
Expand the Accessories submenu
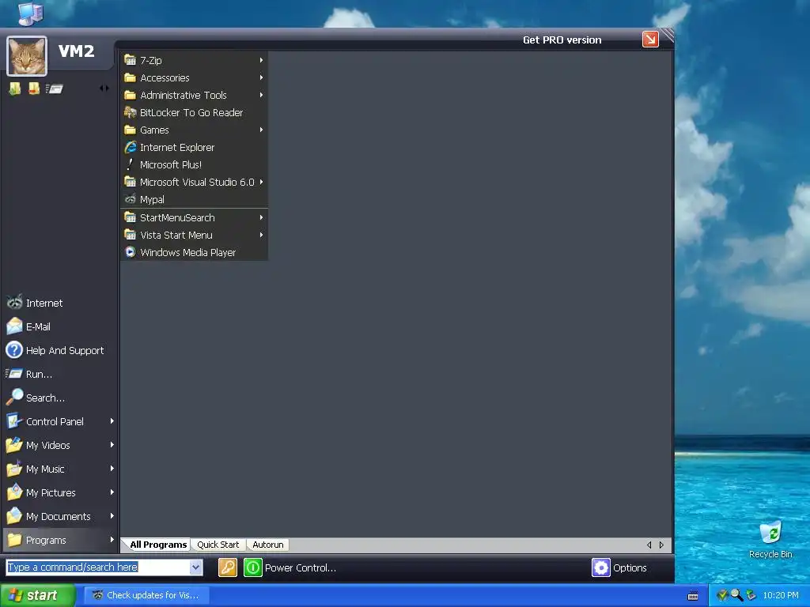(x=194, y=78)
